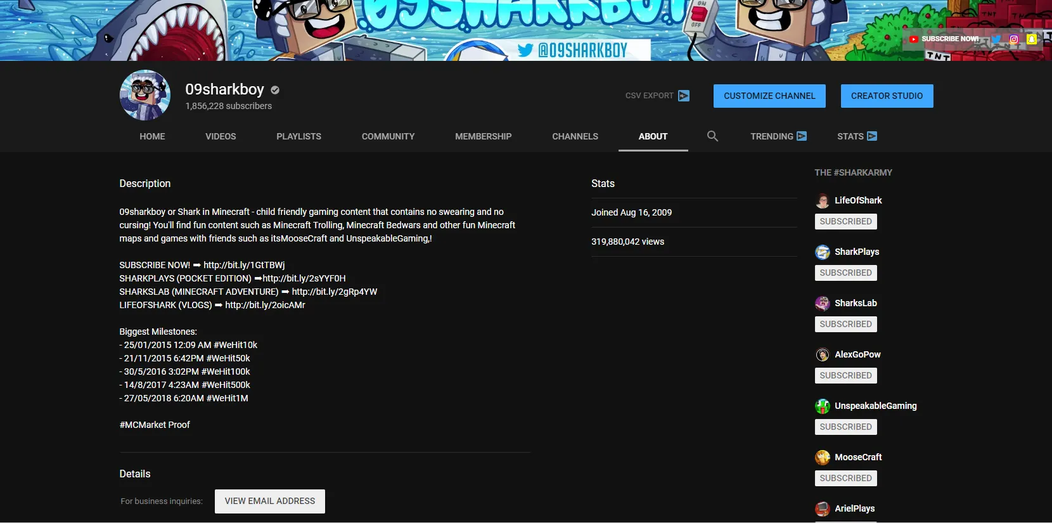1052x523 pixels.
Task: Toggle SUBSCRIBED button under SharksLab
Action: tap(846, 324)
